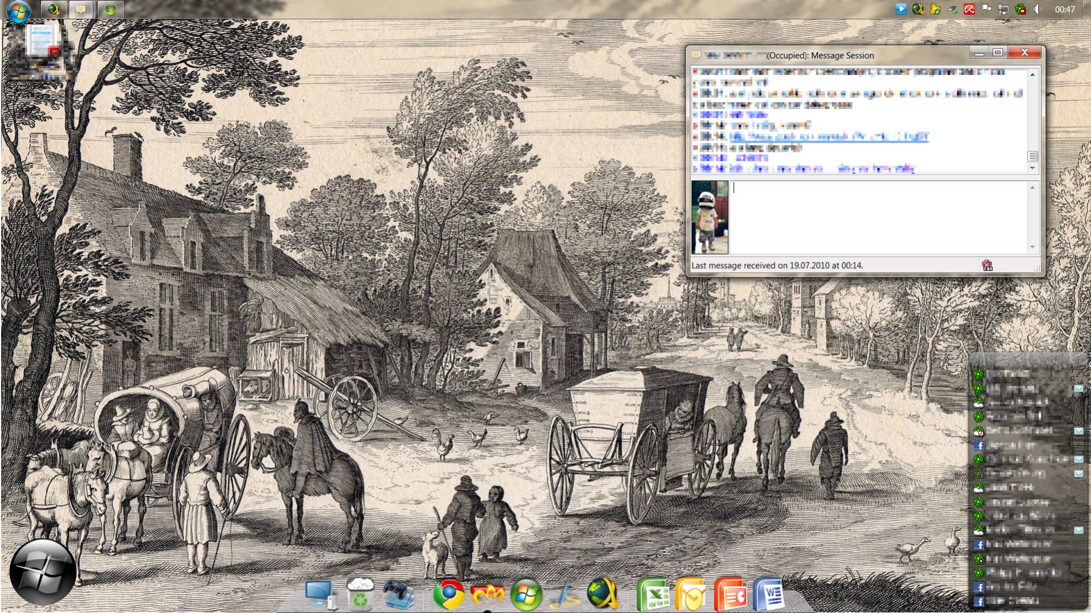The image size is (1091, 613).
Task: Click the chat icon in Message Session title bar
Action: pyautogui.click(x=695, y=55)
